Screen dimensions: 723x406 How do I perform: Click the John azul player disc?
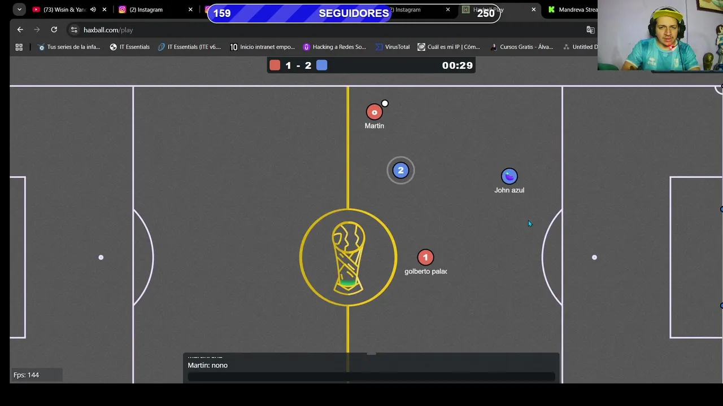click(x=509, y=176)
